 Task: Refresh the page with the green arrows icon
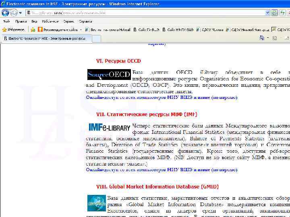[x=282, y=13]
